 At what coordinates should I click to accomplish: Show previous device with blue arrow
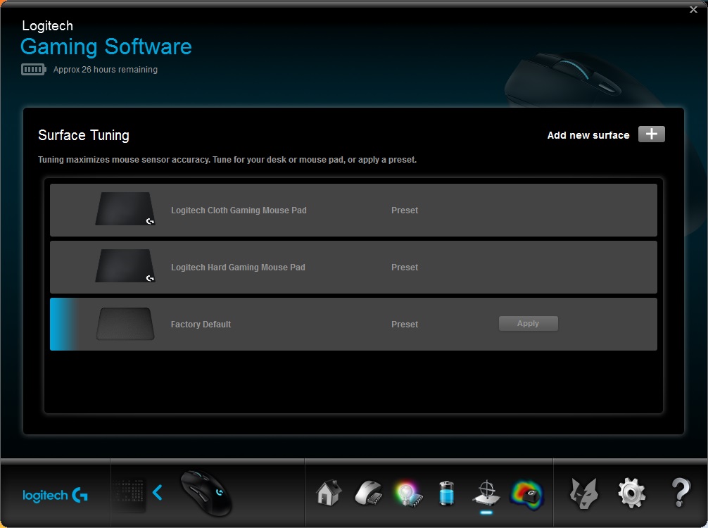coord(158,493)
